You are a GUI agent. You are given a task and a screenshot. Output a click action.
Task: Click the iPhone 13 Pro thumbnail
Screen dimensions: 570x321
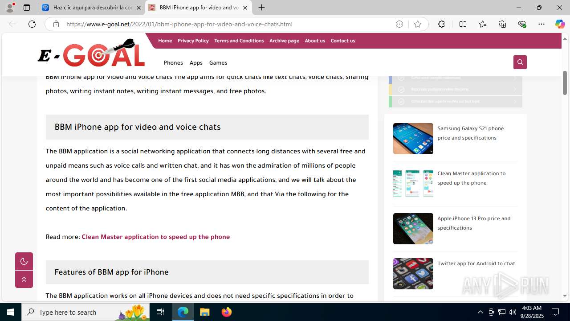pos(413,229)
